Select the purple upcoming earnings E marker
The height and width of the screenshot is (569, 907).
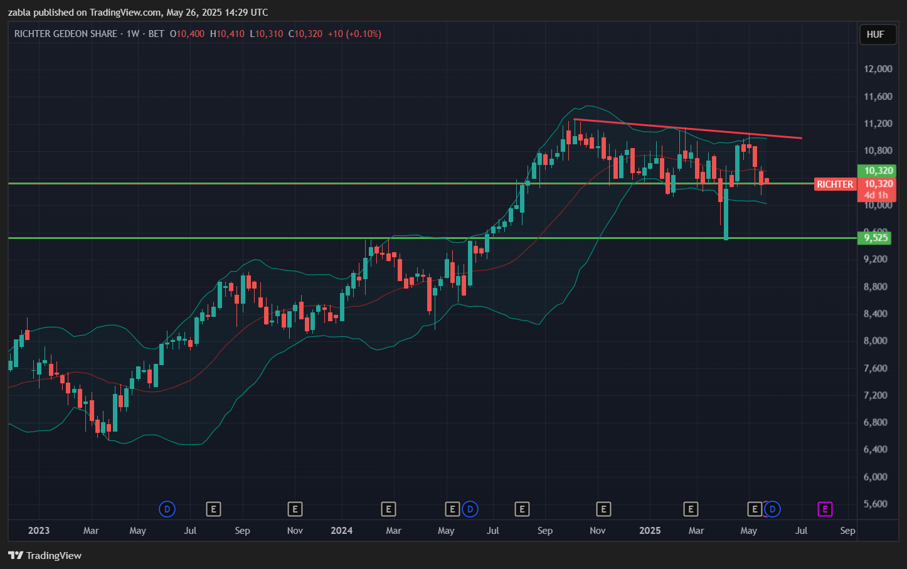click(x=825, y=509)
